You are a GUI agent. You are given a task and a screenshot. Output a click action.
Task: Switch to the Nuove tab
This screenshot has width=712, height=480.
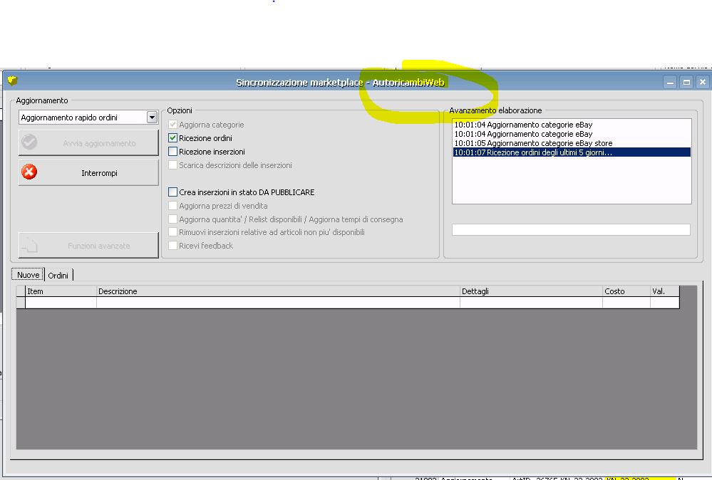(x=28, y=274)
